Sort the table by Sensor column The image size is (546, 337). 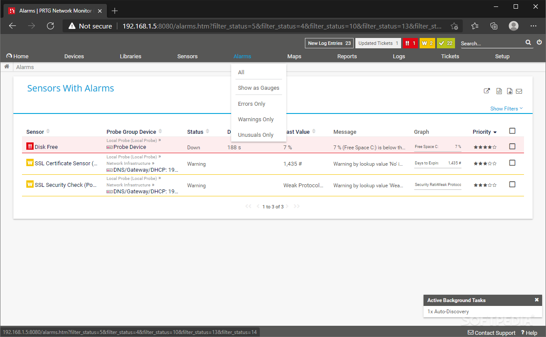coord(38,132)
